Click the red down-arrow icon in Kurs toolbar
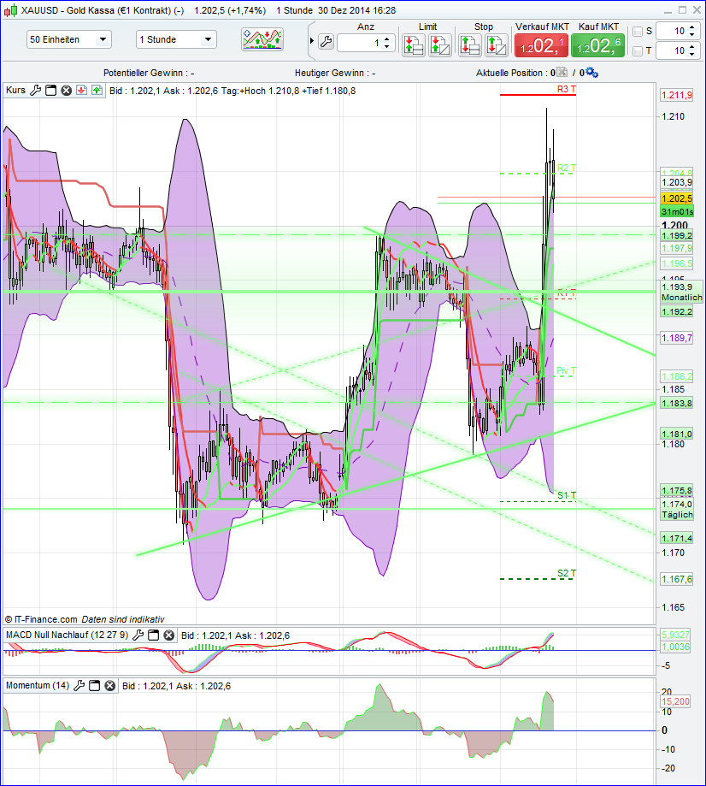The width and height of the screenshot is (706, 786). point(81,89)
